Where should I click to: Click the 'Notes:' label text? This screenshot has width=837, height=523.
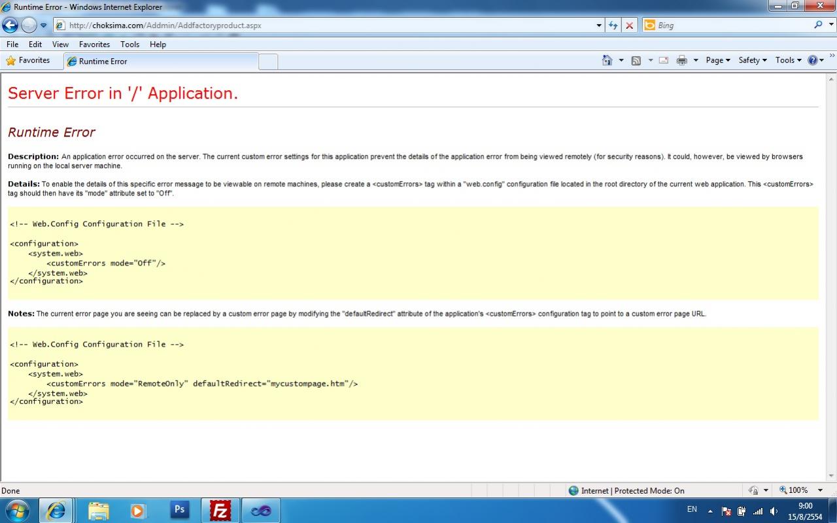point(21,314)
